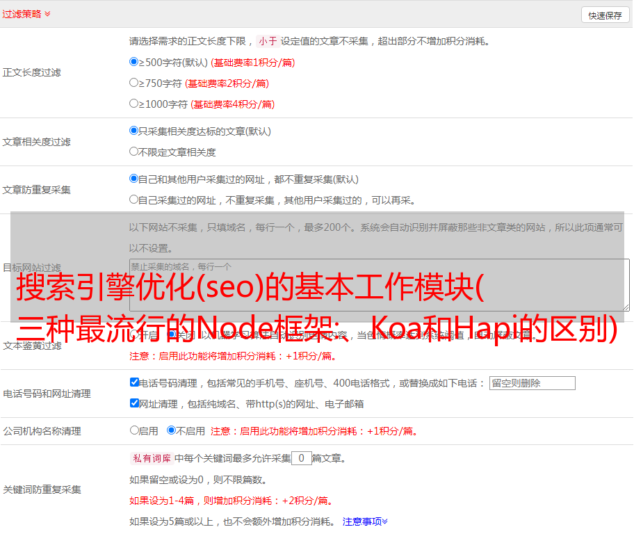Click the 如果设为1-4篇 red notice
This screenshot has width=634, height=534.
point(232,501)
